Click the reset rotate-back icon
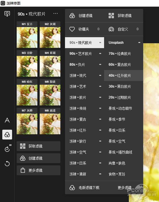The width and height of the screenshot is (159, 202). coord(7,164)
